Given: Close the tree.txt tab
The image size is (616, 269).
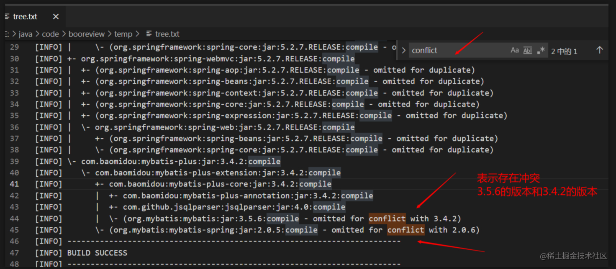Looking at the screenshot, I should tap(56, 16).
